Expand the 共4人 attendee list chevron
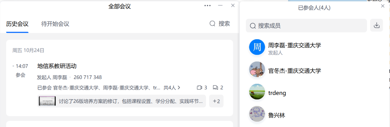The height and width of the screenshot is (127, 390). 179,88
